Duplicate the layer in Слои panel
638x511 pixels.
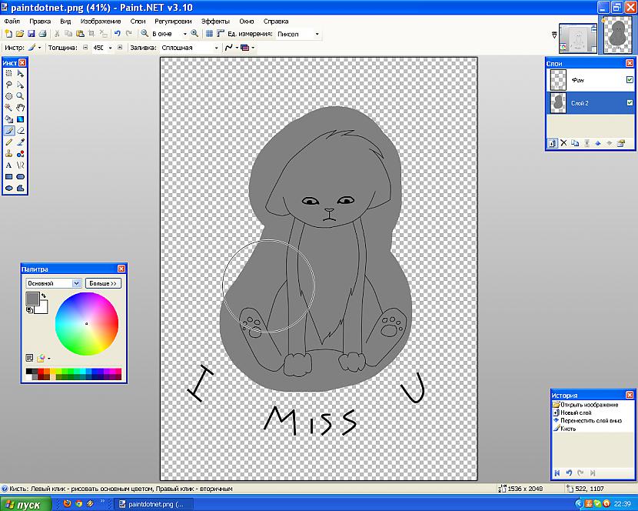coord(575,143)
